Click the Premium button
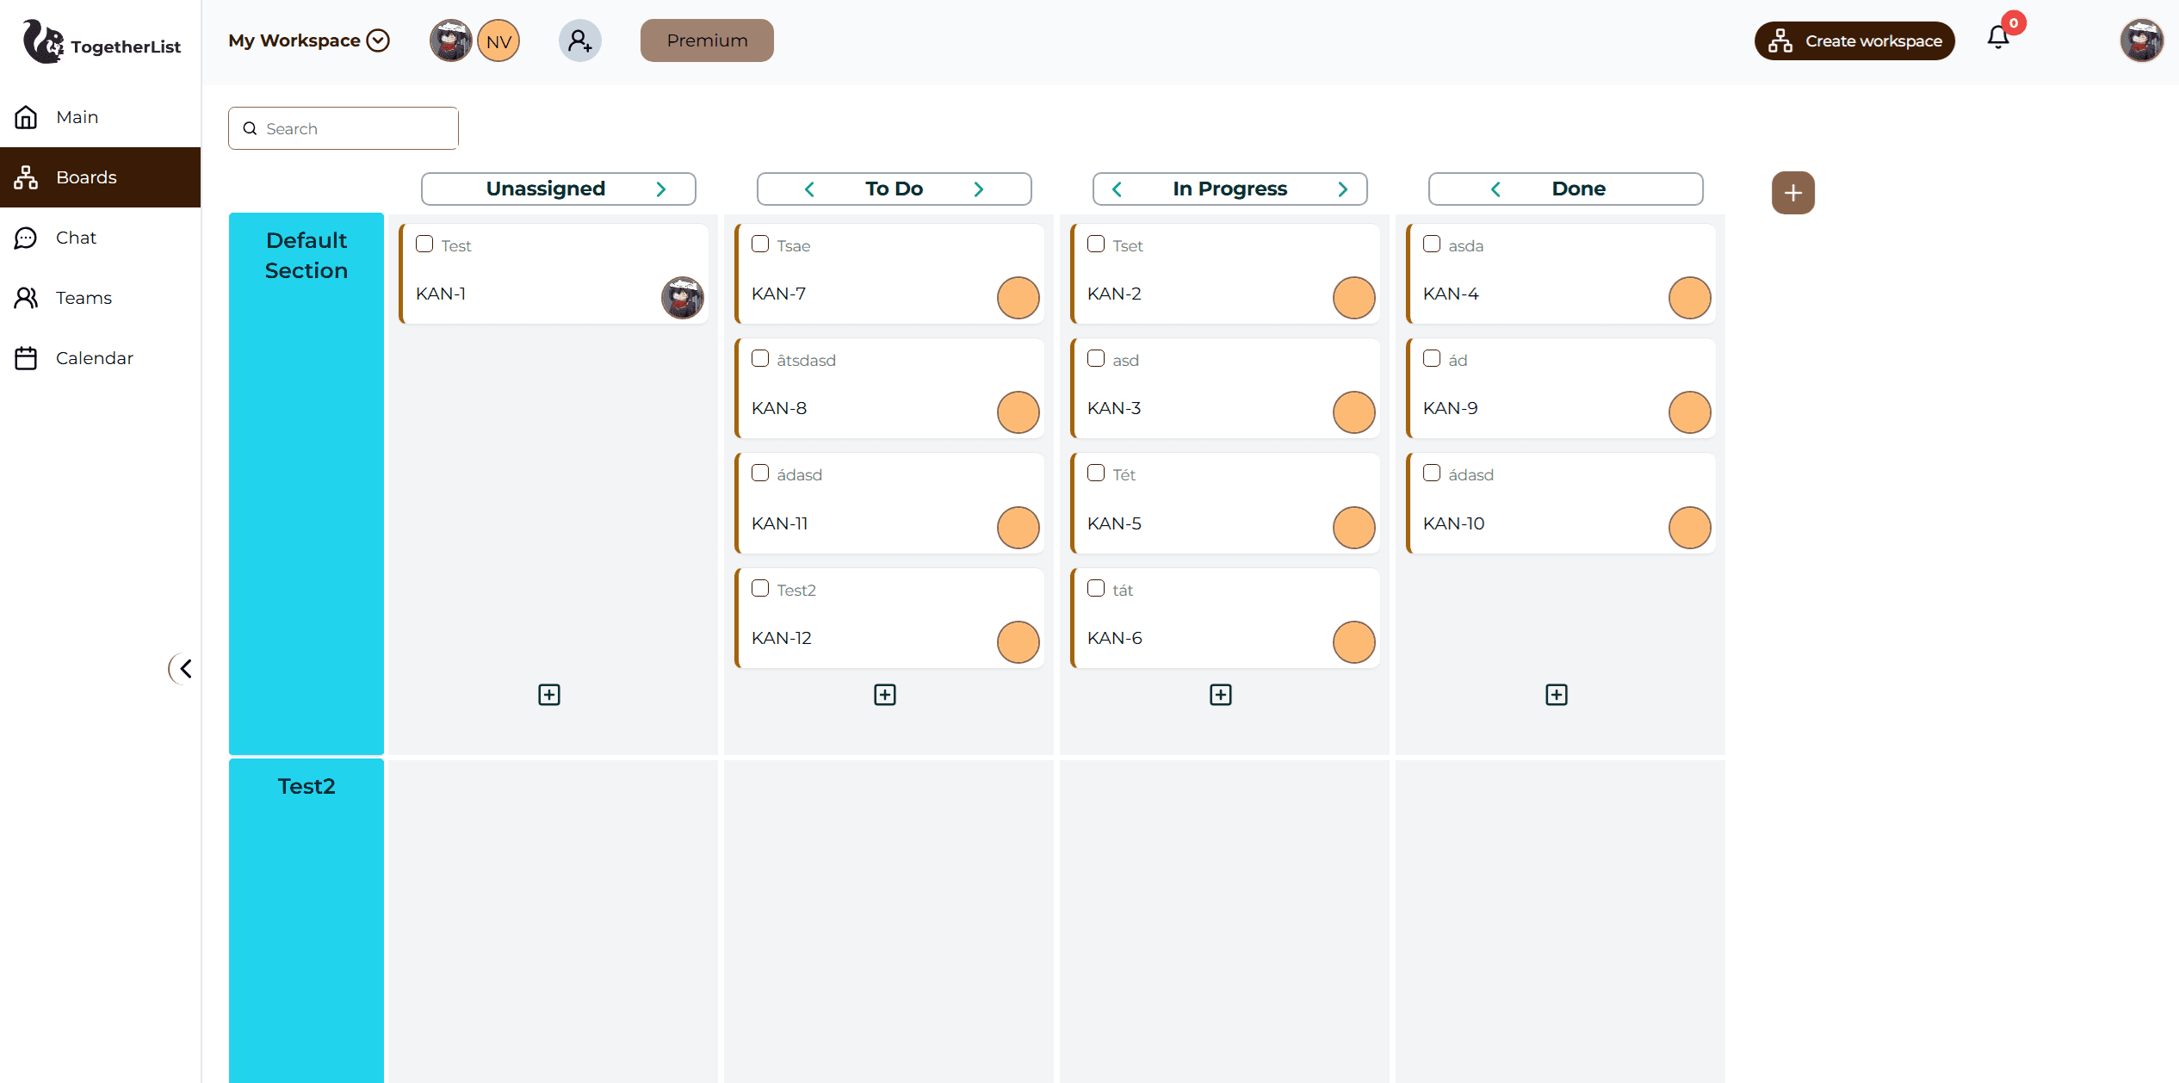This screenshot has width=2179, height=1083. [706, 40]
